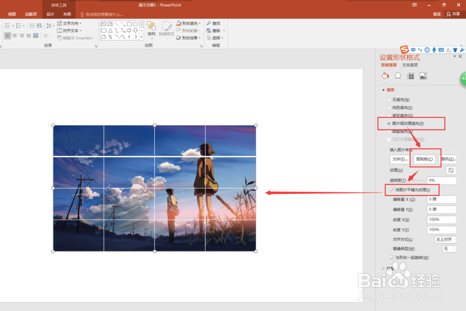Click the distributed alignment icon
Viewport: 466px width, 311px height.
pyautogui.click(x=36, y=36)
